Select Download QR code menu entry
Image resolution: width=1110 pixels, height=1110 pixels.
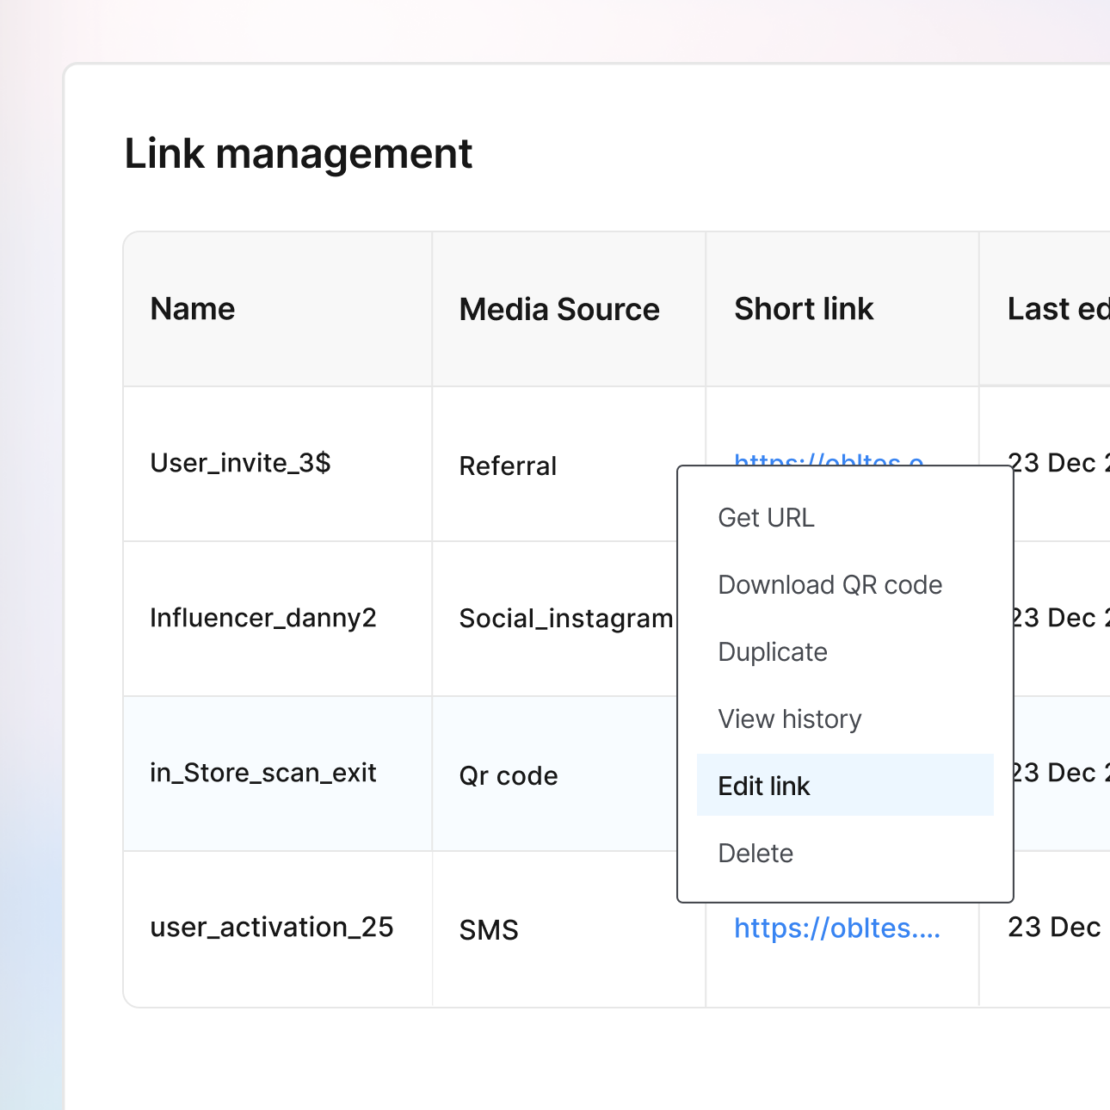(844, 584)
